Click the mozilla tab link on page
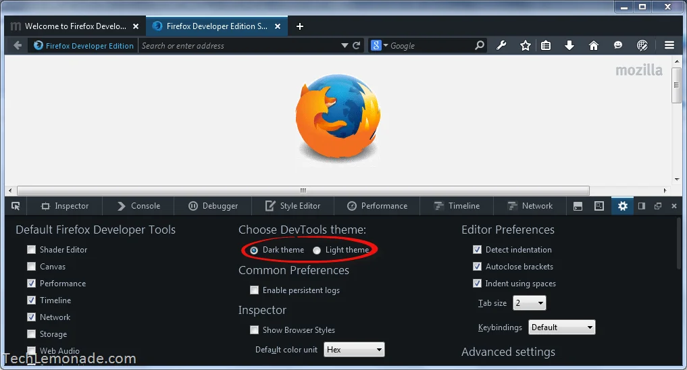This screenshot has width=687, height=370. pyautogui.click(x=639, y=70)
